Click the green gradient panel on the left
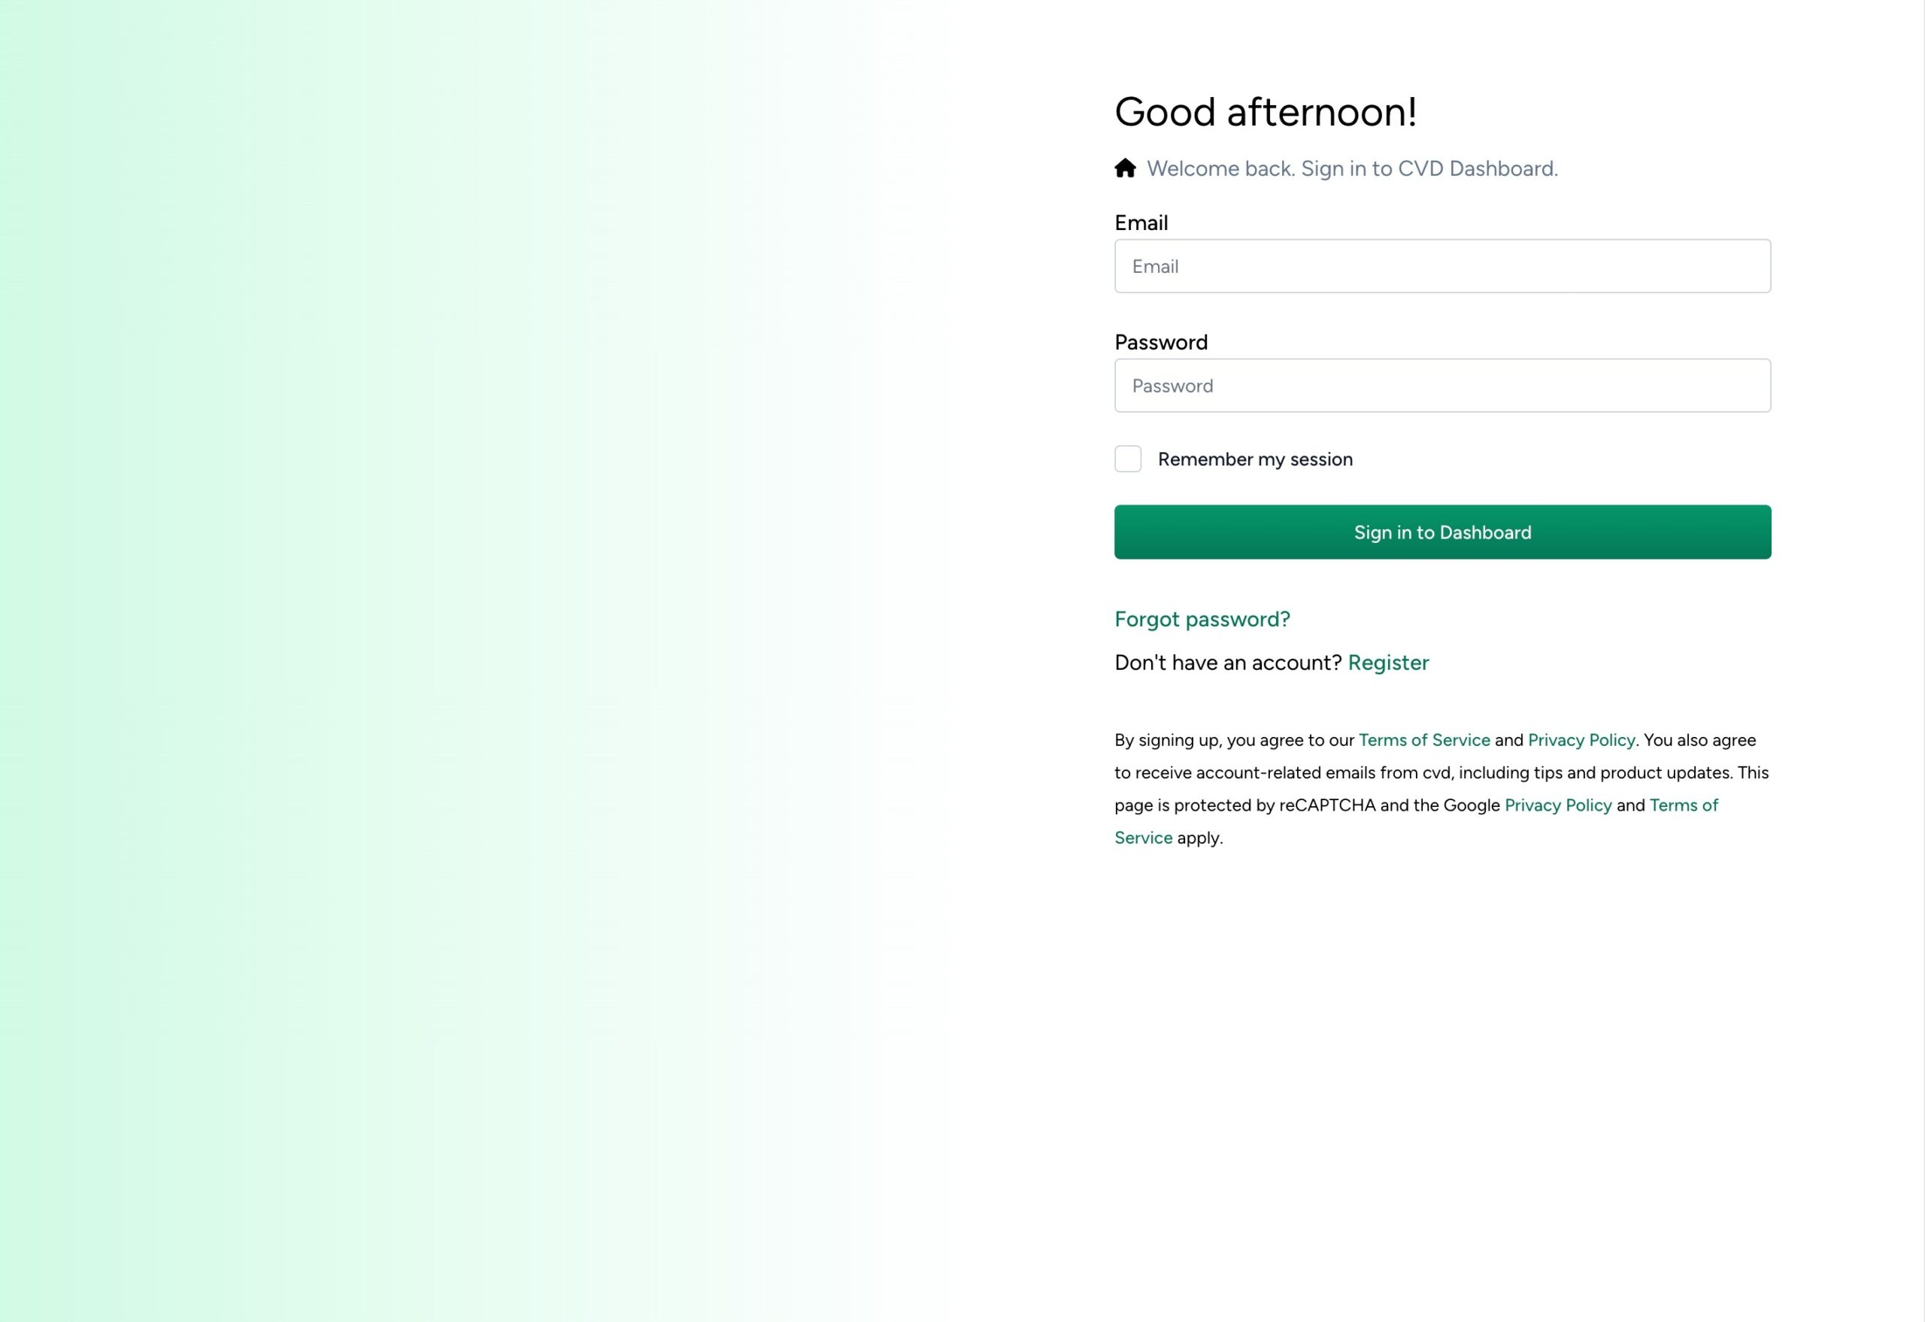The image size is (1925, 1322). tap(414, 663)
